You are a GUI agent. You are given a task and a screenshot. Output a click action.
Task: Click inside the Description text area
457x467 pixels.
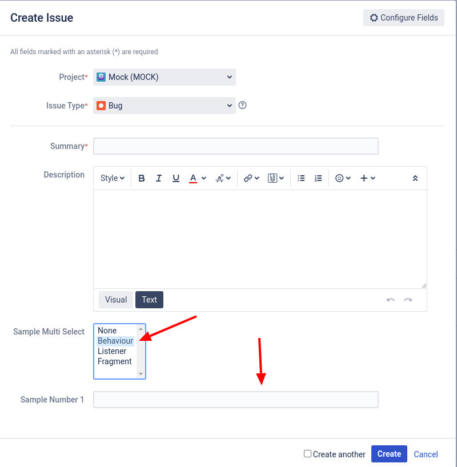pos(260,239)
